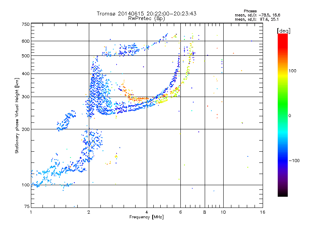Click the y-axis label '75'
The height and width of the screenshot is (231, 309).
pos(27,206)
